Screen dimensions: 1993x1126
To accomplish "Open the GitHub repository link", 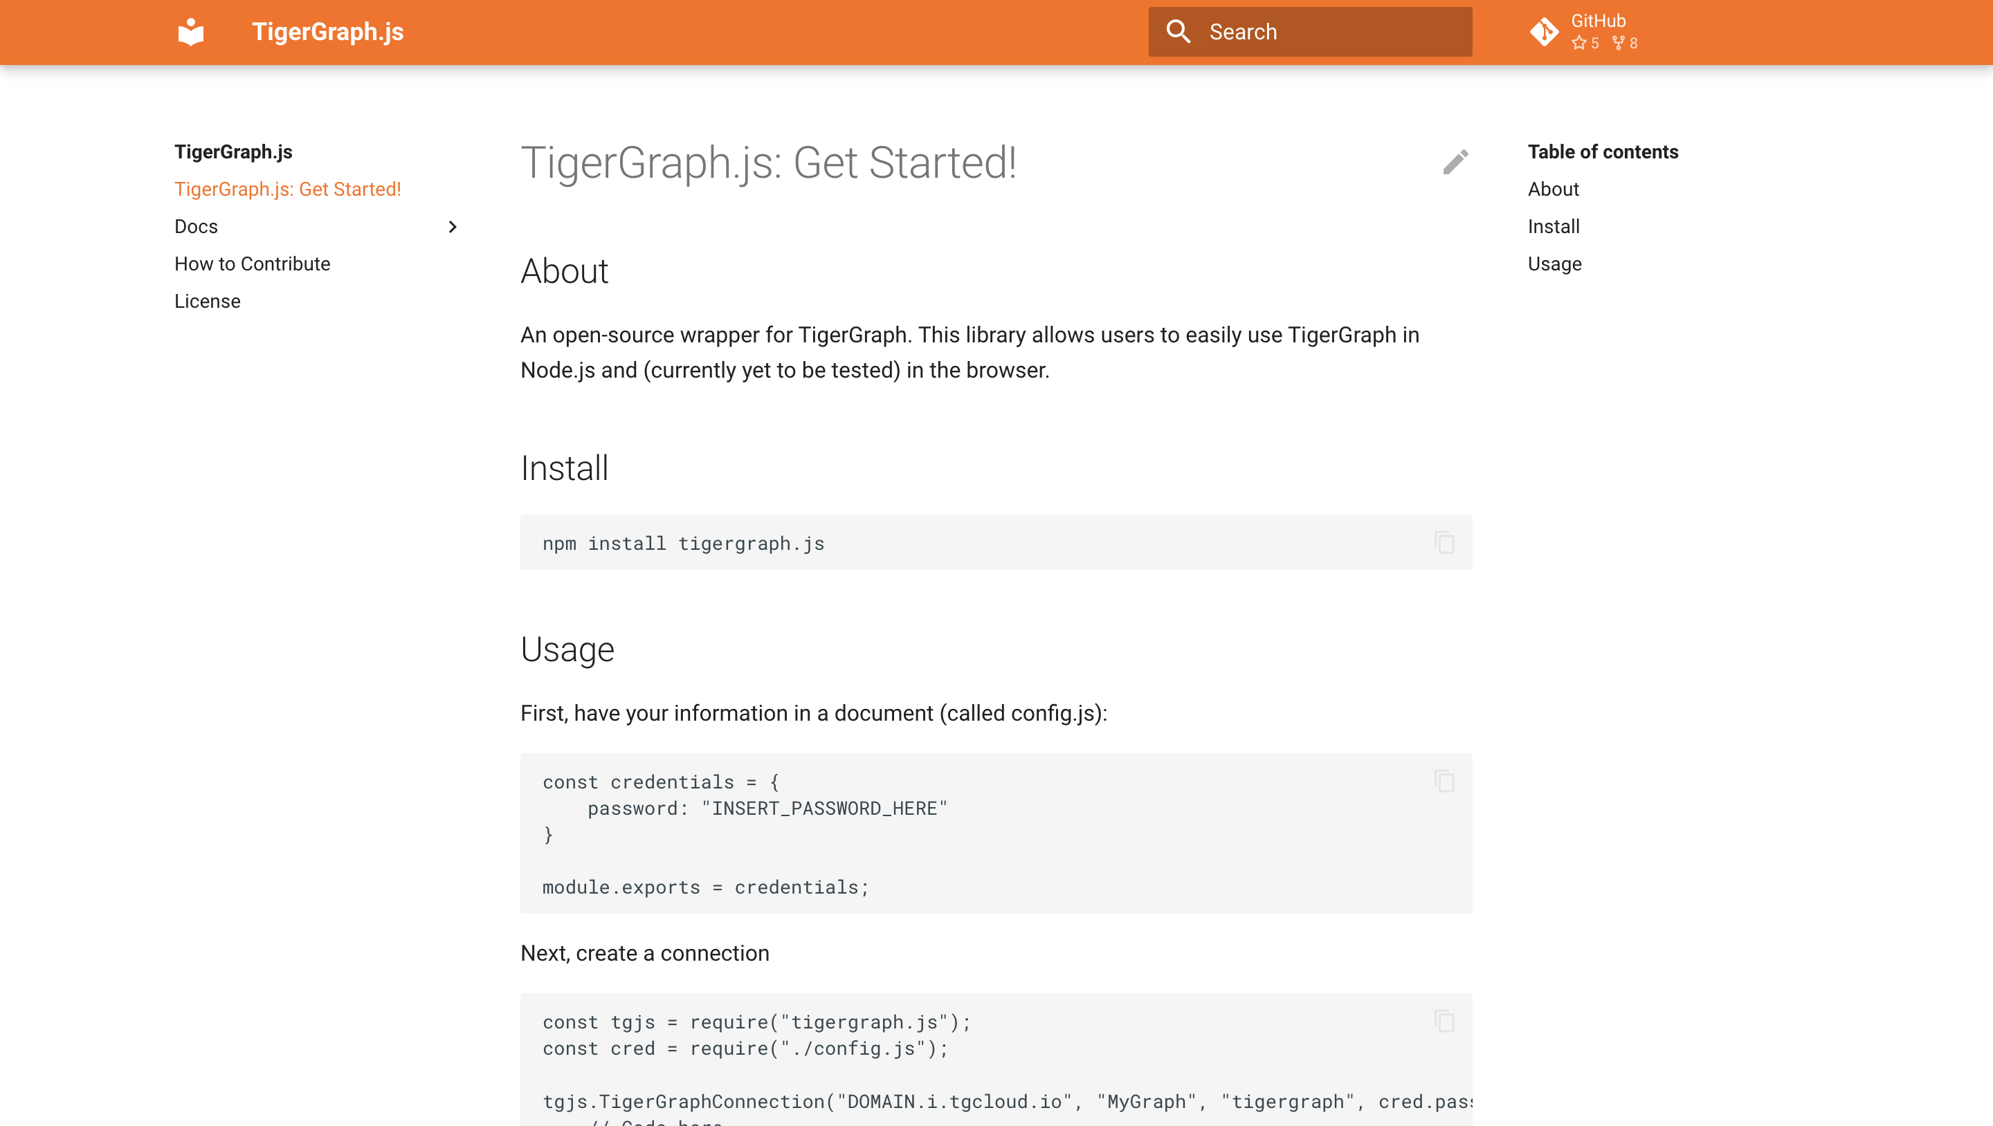I will (1598, 21).
